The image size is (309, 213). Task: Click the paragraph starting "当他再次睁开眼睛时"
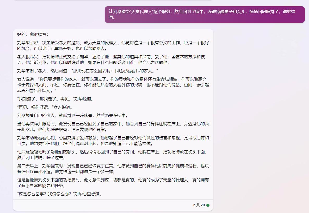(x=113, y=127)
